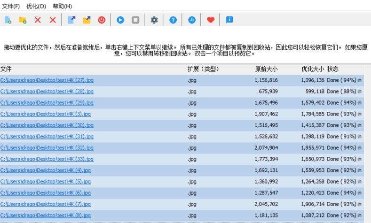Sort by the 原始大小 column header
The image size is (371, 223).
tap(266, 69)
